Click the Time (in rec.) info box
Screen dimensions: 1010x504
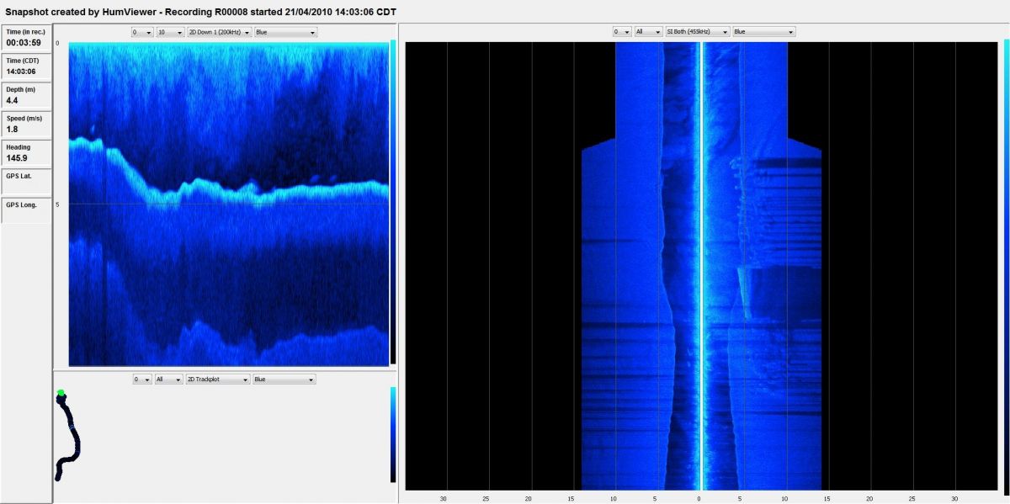[27, 38]
